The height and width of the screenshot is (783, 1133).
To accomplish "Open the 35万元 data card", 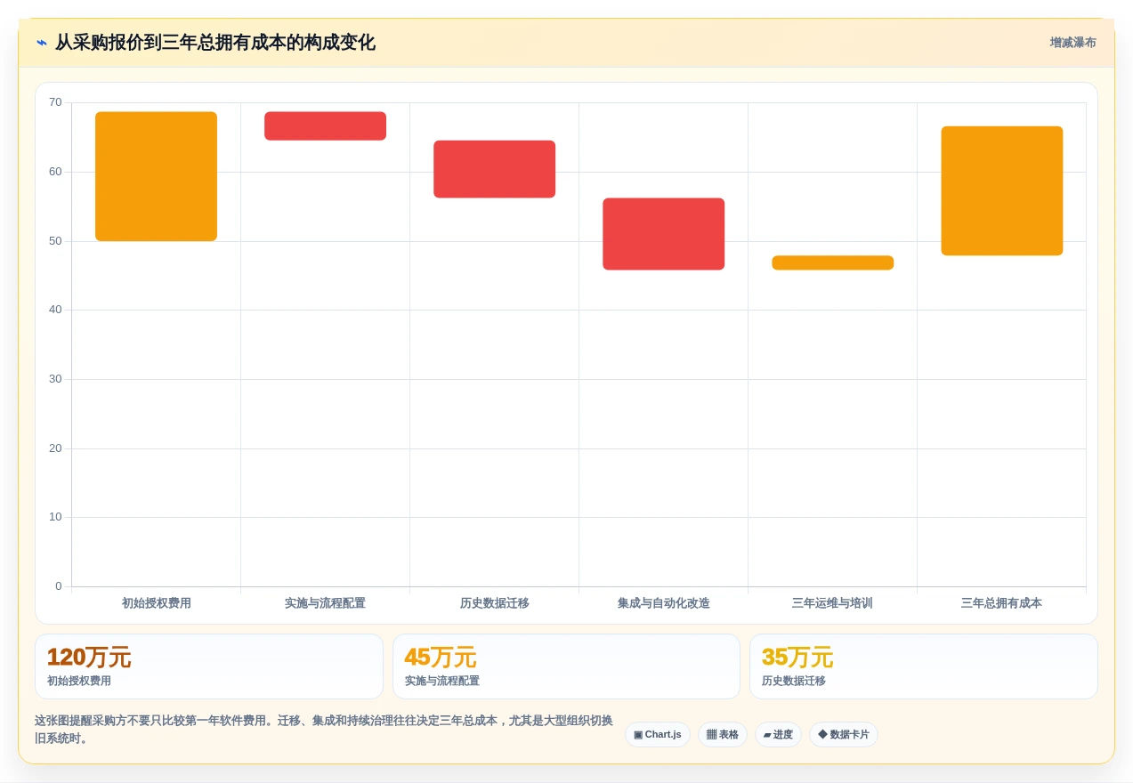I will pyautogui.click(x=923, y=666).
